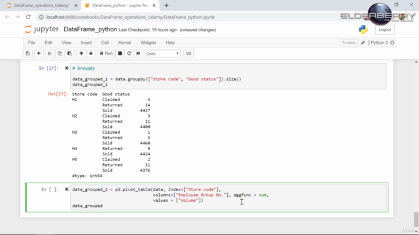
Task: Log out with the Logout button
Action: (384, 29)
